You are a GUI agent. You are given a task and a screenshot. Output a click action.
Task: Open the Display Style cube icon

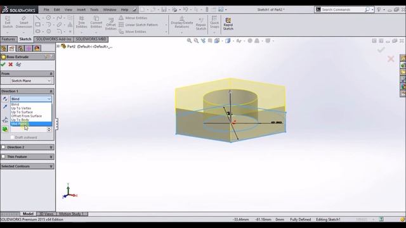click(228, 41)
